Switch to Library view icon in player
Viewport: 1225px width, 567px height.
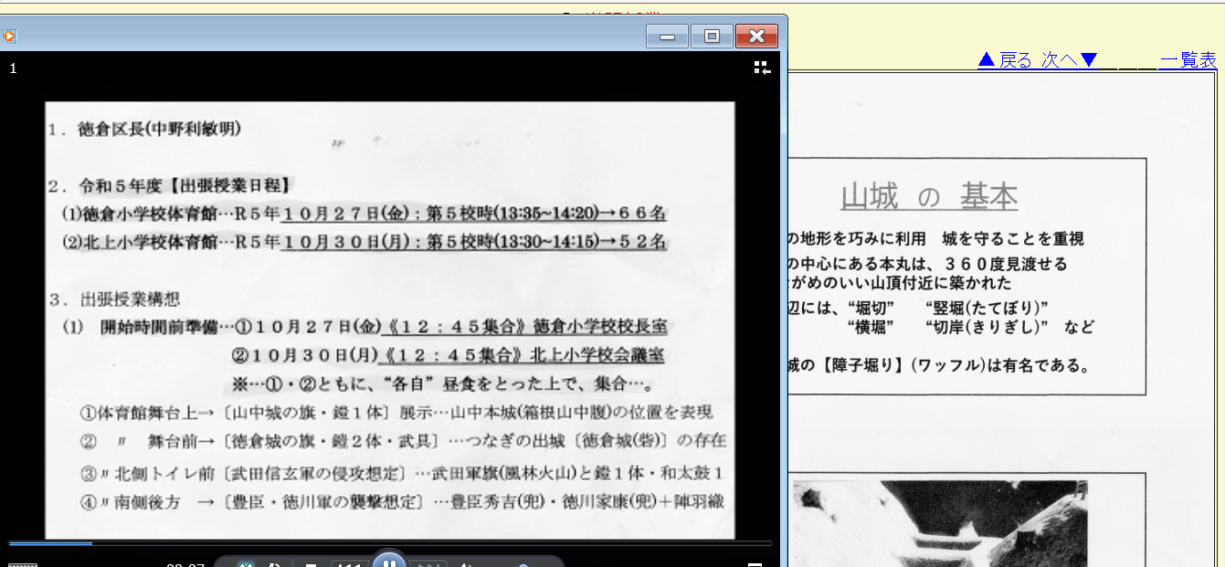(x=762, y=68)
